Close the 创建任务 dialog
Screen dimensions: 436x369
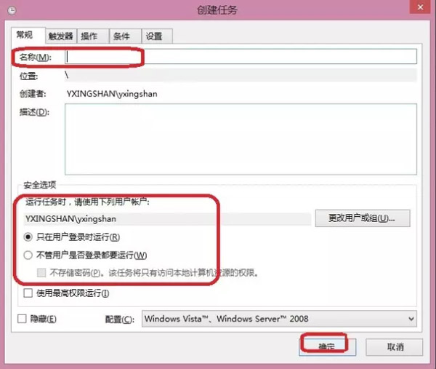click(420, 7)
